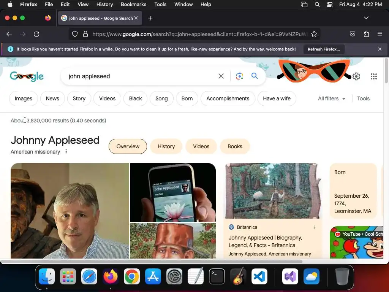The width and height of the screenshot is (389, 292).
Task: Dismiss the Refresh Firefox notification bar
Action: click(x=380, y=49)
